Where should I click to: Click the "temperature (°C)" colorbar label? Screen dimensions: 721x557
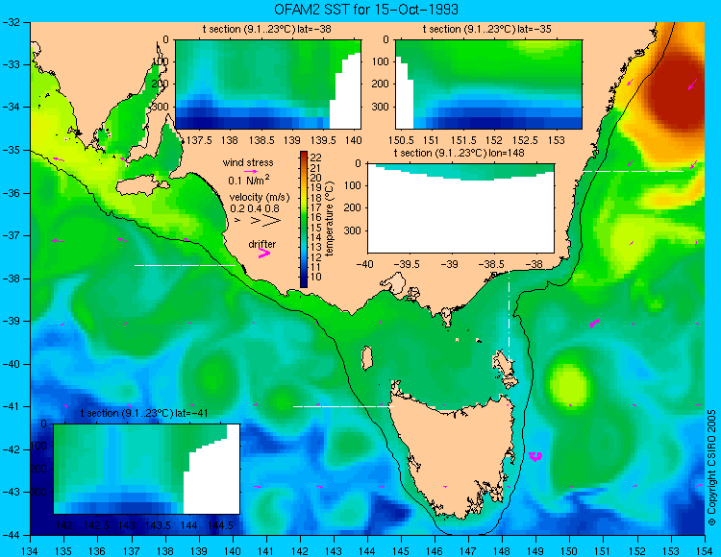tap(329, 219)
